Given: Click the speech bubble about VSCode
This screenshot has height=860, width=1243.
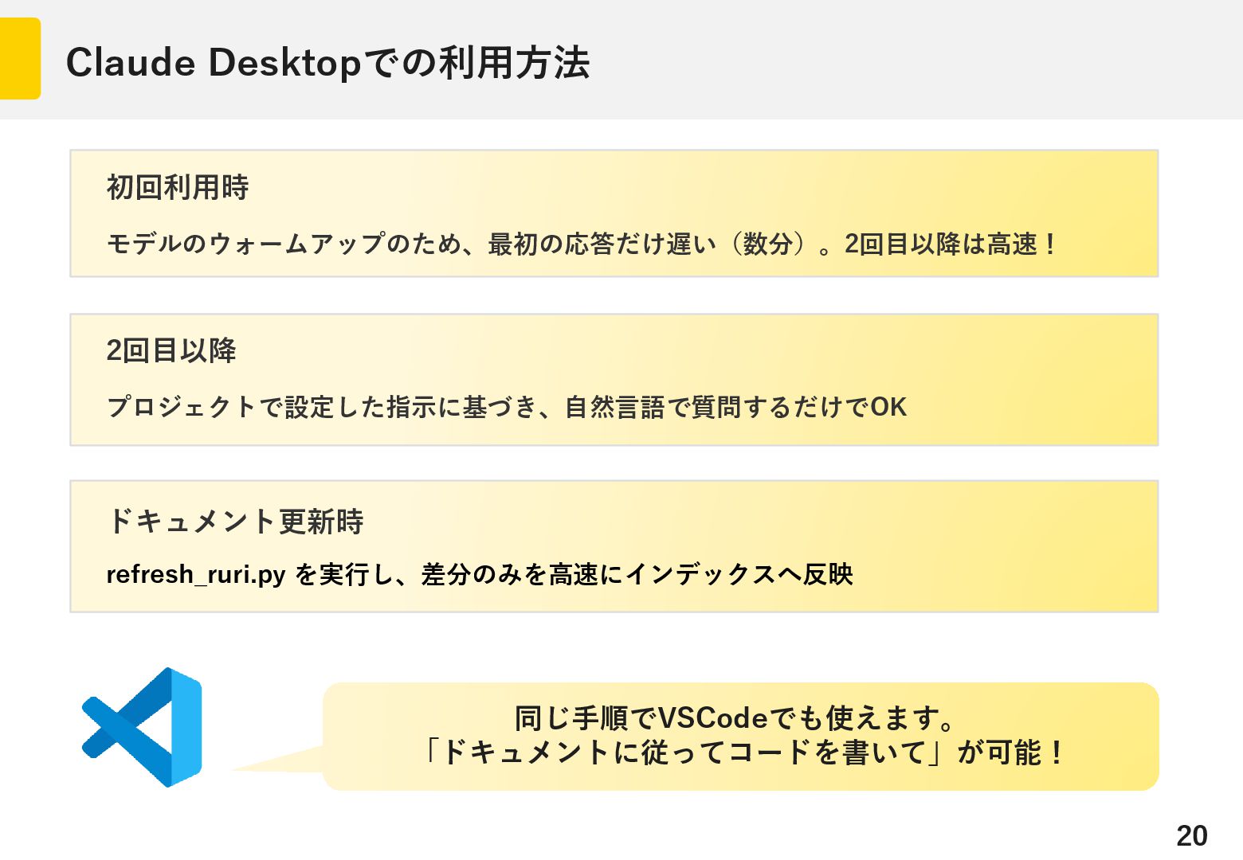Looking at the screenshot, I should (x=740, y=737).
